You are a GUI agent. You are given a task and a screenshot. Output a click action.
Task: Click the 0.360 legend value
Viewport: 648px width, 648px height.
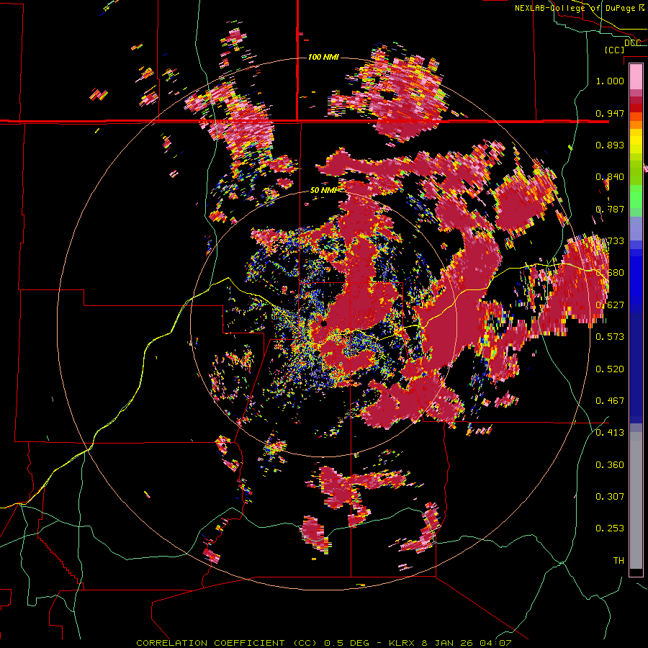(610, 465)
